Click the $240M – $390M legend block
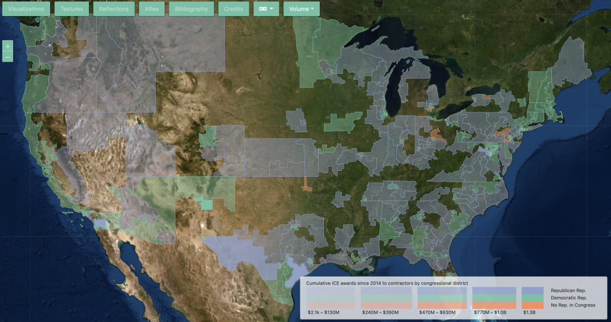Viewport: 611px width, 322px height. pyautogui.click(x=386, y=298)
